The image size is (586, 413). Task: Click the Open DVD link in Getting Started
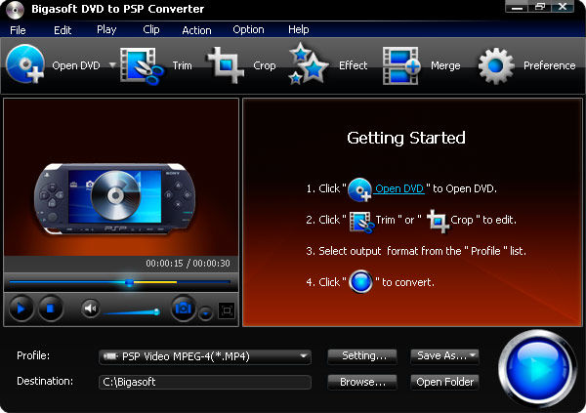[x=398, y=188]
